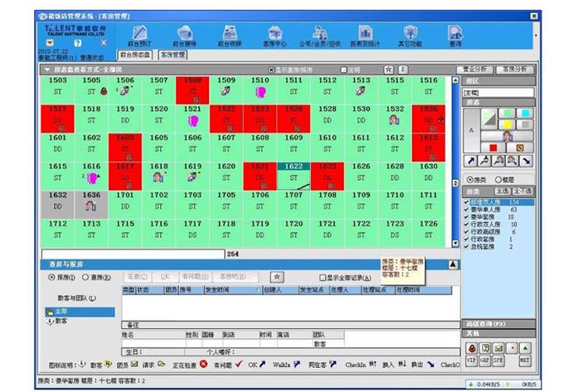Click the VIP button in bottom-right panel
588x392 pixels.
point(470,361)
